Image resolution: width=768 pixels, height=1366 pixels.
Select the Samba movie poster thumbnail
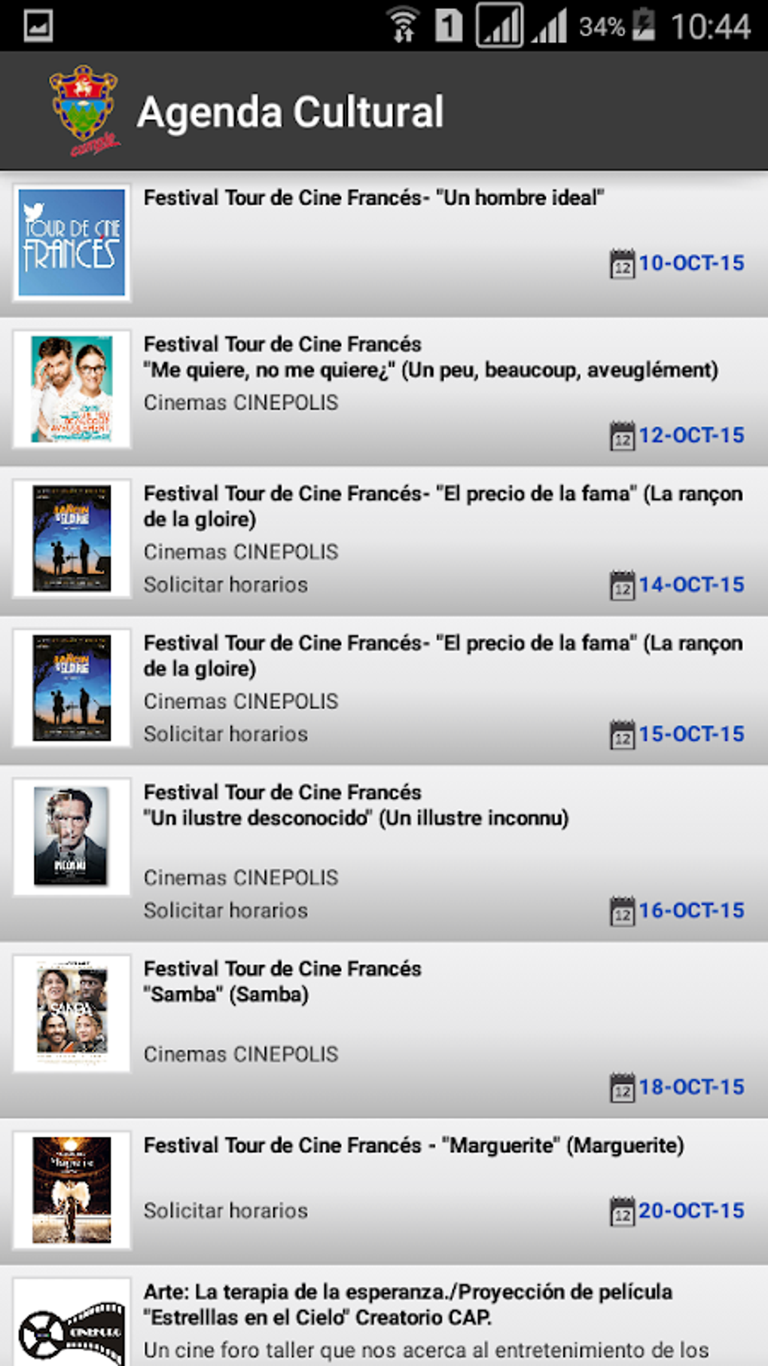click(72, 1013)
